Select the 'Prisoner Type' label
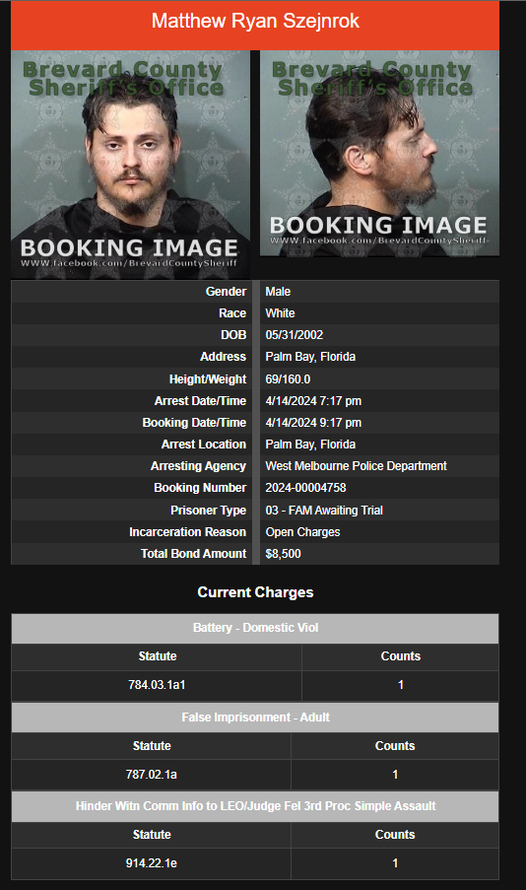This screenshot has width=526, height=890. (208, 511)
